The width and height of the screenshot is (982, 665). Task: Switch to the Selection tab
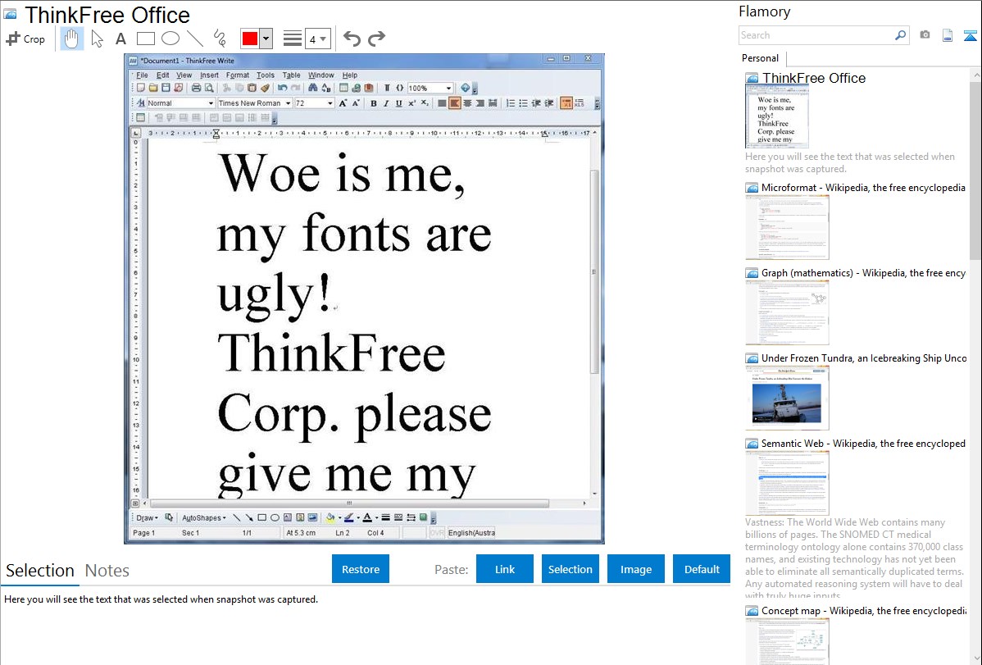(x=40, y=571)
